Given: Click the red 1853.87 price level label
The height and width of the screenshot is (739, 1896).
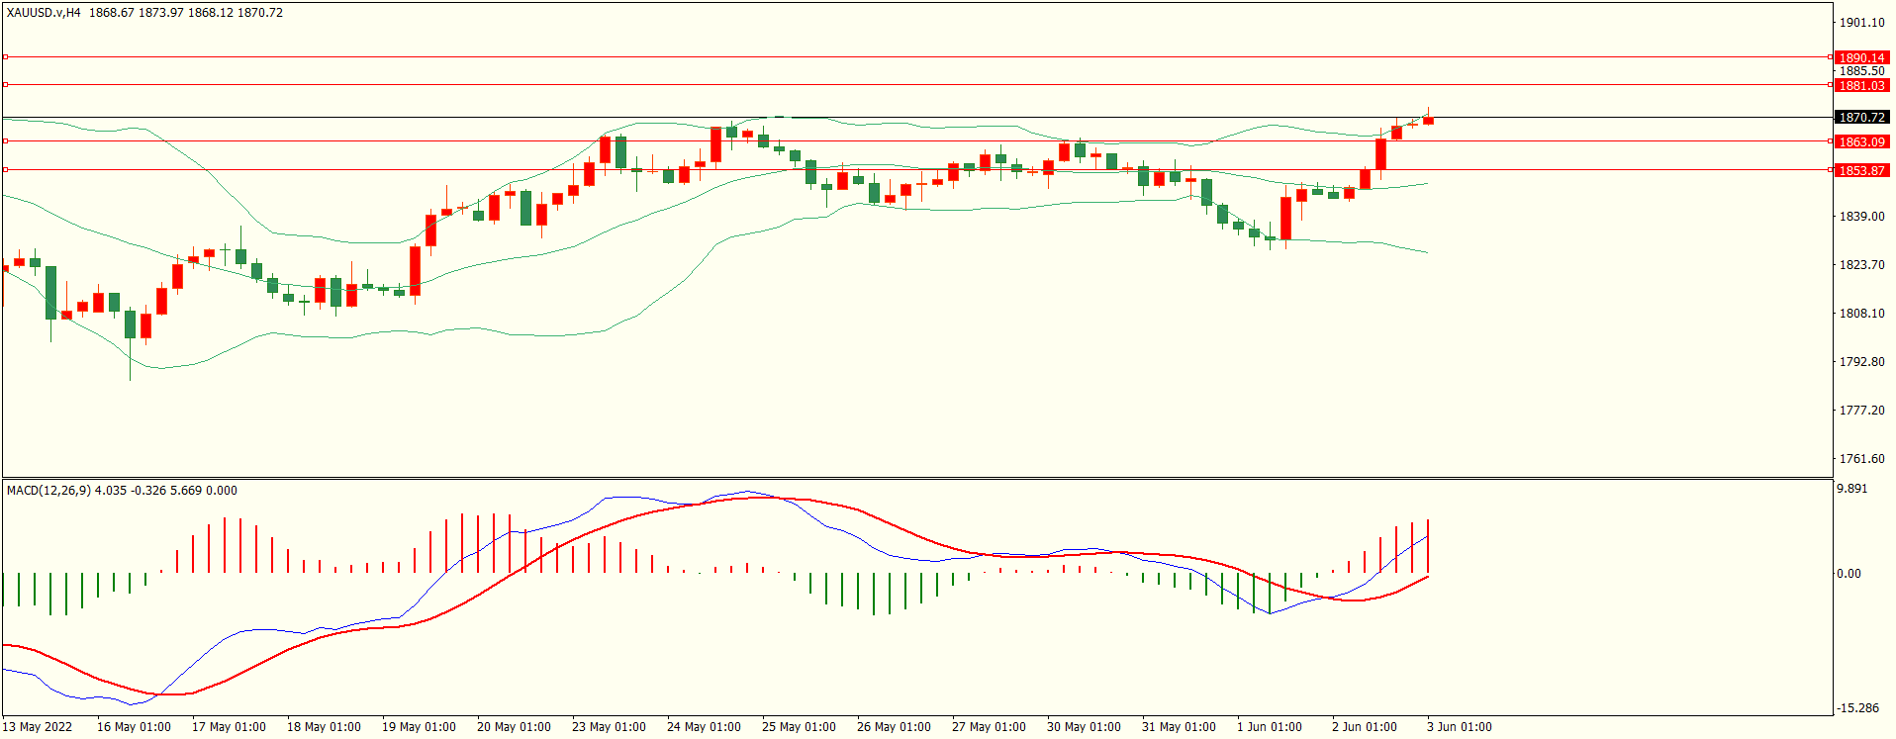Looking at the screenshot, I should (1861, 171).
